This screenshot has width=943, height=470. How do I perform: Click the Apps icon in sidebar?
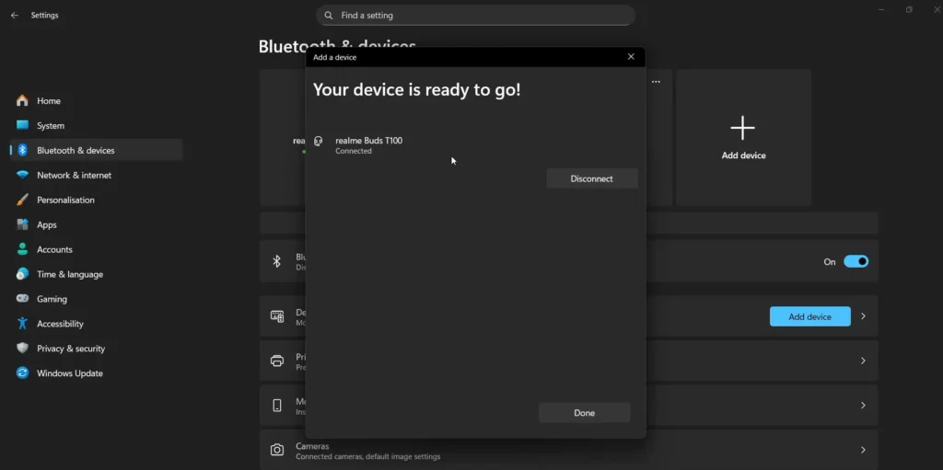click(22, 224)
